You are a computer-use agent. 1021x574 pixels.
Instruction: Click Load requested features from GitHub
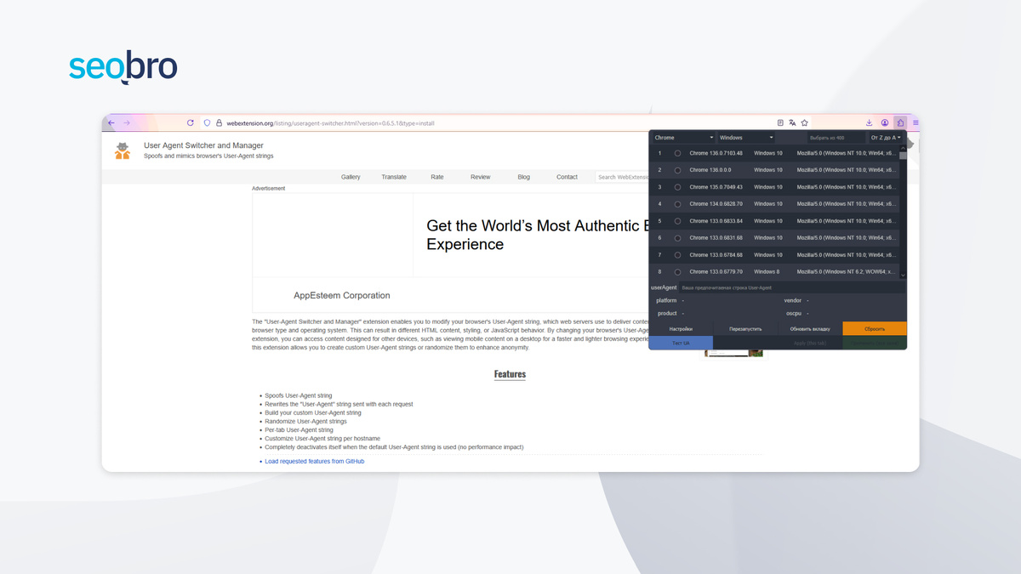tap(314, 461)
